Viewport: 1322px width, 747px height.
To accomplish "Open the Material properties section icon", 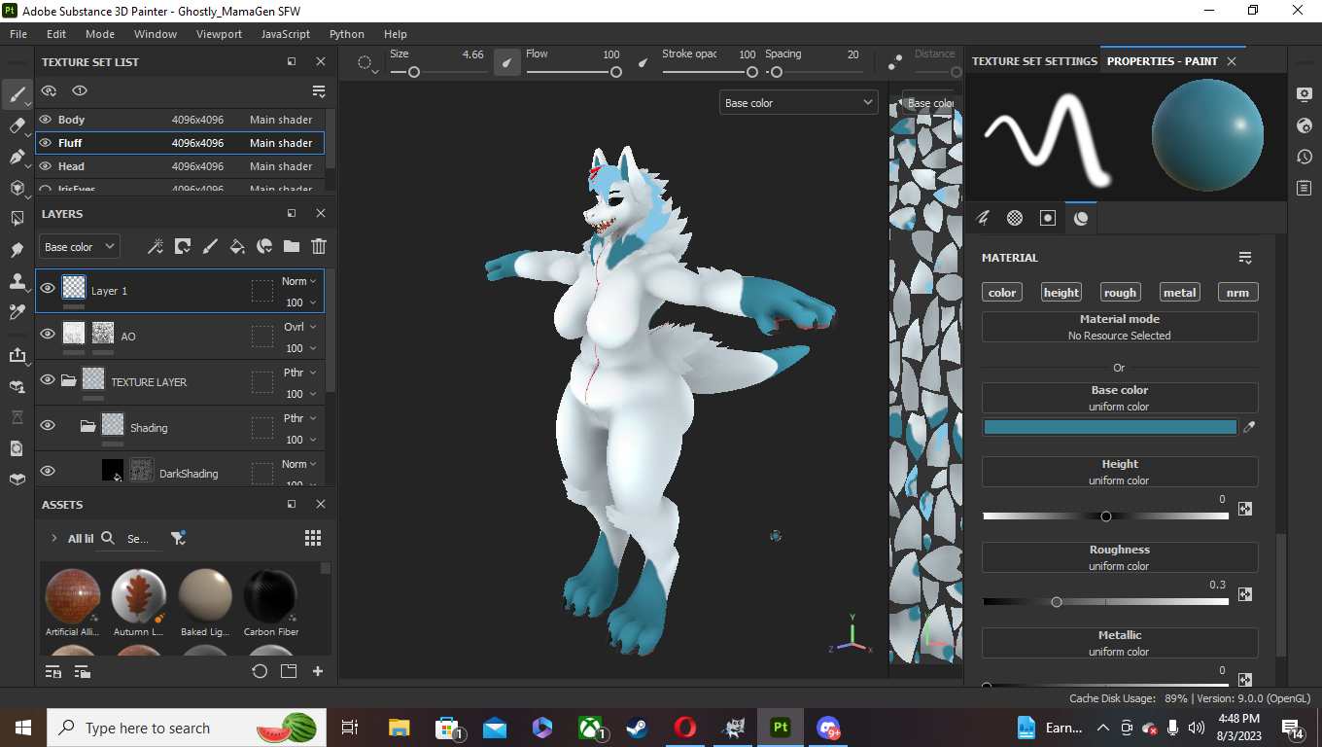I will pyautogui.click(x=1081, y=218).
